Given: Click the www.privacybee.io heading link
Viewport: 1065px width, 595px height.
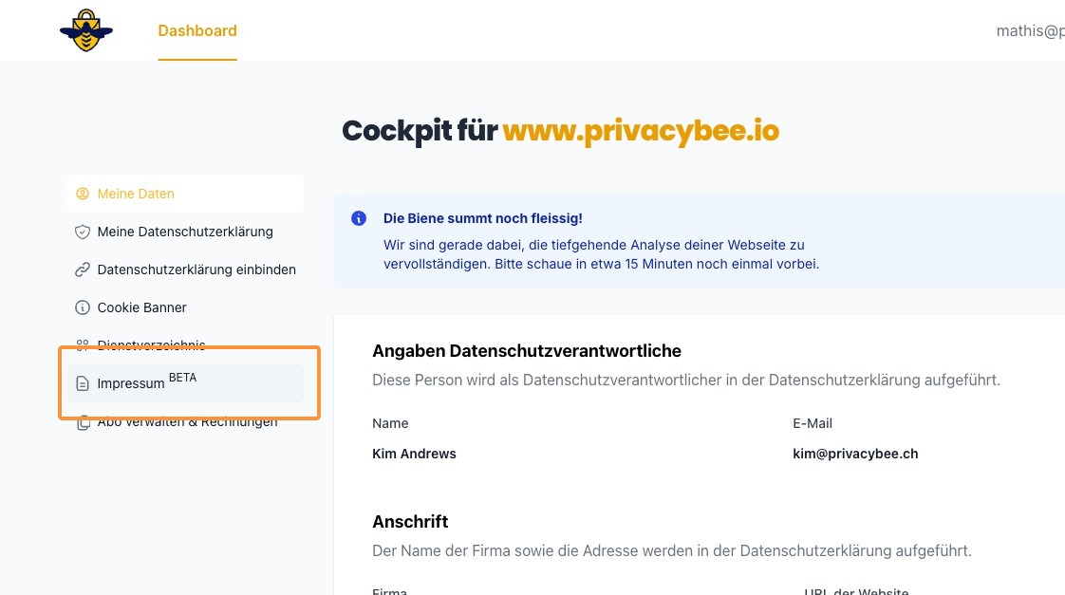Looking at the screenshot, I should [641, 131].
